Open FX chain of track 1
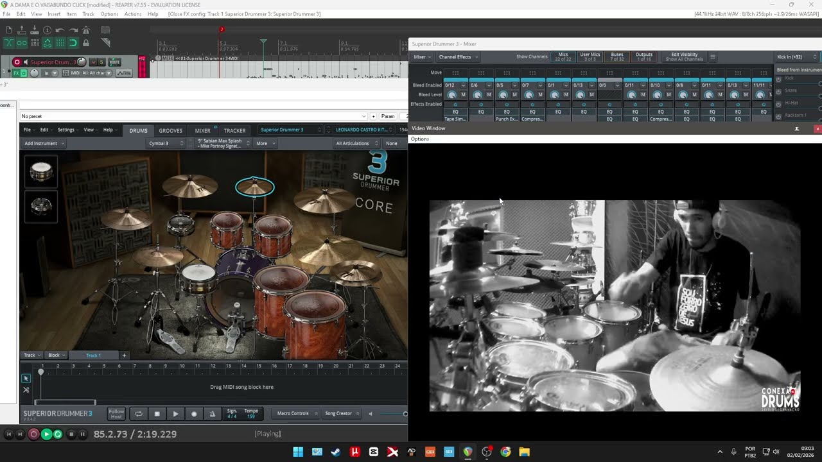 [x=16, y=73]
